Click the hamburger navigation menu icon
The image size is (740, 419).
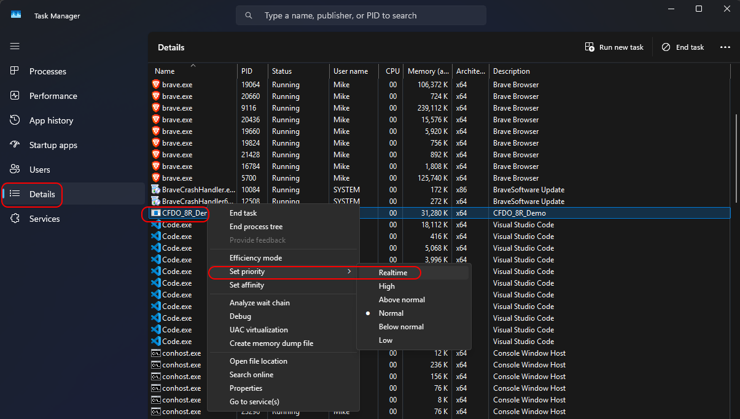[15, 46]
